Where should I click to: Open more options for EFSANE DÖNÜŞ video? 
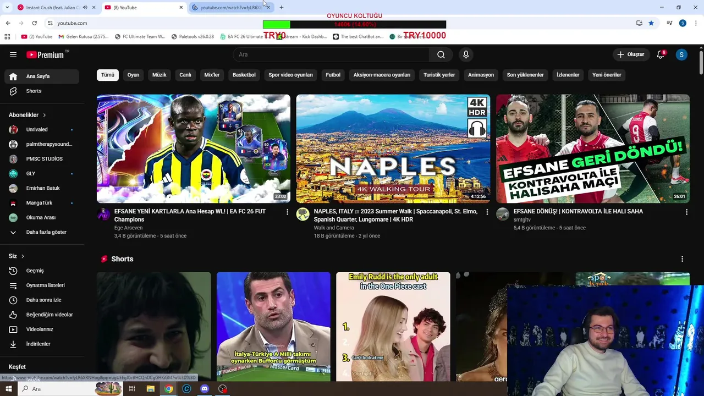tap(686, 212)
